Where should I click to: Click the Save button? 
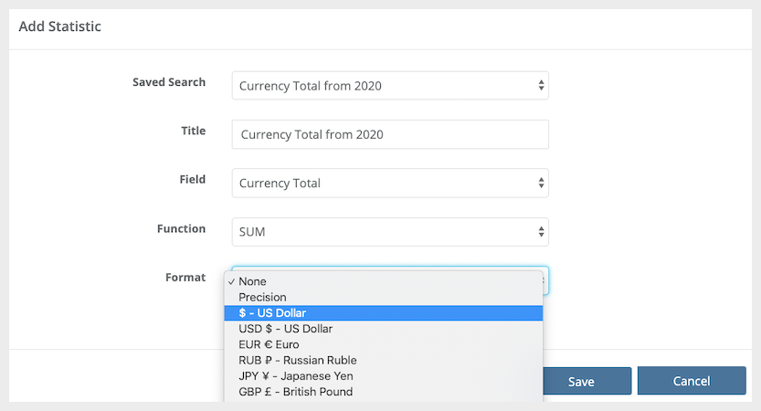(x=582, y=381)
